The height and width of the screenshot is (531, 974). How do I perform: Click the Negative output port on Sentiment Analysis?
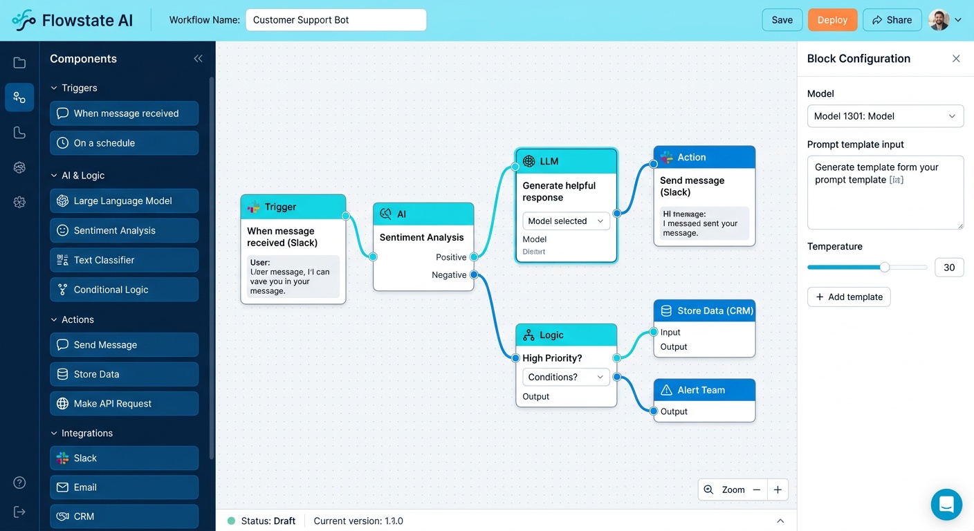474,274
